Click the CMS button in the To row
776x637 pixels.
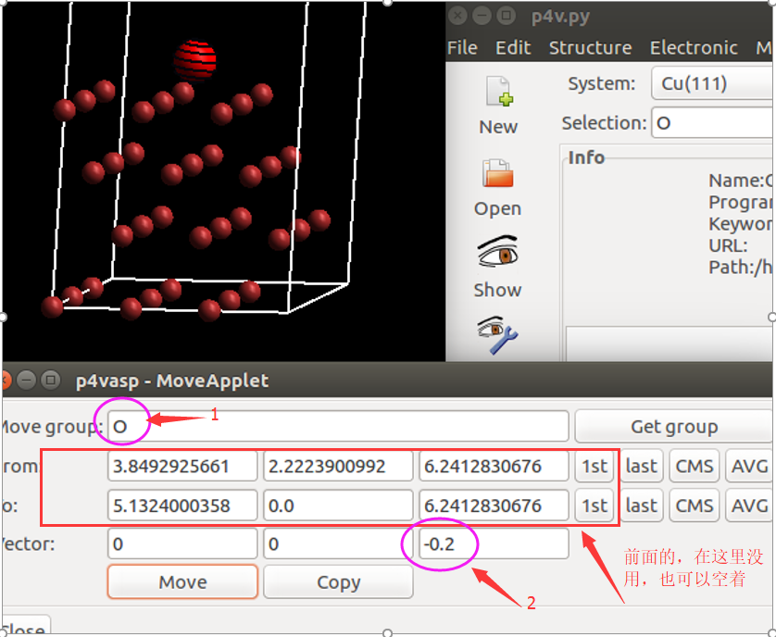click(694, 506)
